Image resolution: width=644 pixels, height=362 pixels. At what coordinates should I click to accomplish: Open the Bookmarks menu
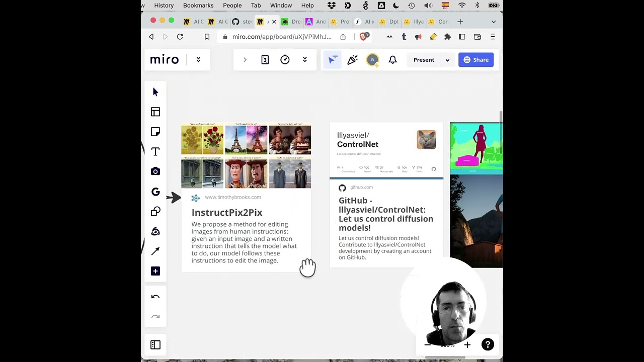(198, 5)
